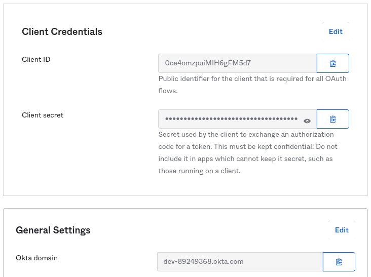371x277 pixels.
Task: Edit the Client Credentials section
Action: point(336,31)
